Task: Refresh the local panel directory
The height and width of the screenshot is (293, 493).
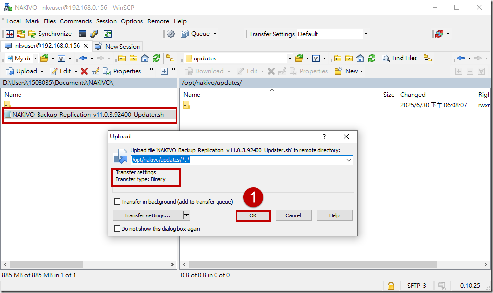Action: 156,58
